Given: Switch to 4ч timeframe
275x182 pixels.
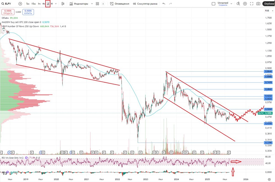Looking at the screenshot, I should tap(44, 4).
